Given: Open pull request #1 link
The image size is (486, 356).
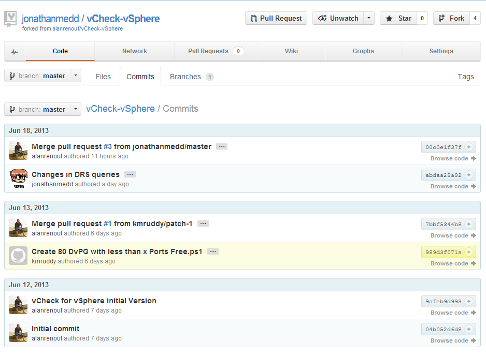Looking at the screenshot, I should 108,224.
